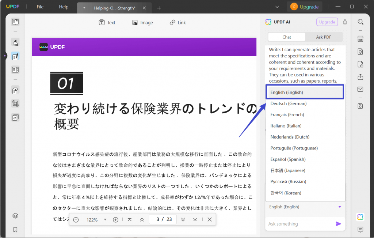374x238 pixels.
Task: Open the File menu
Action: click(x=40, y=7)
